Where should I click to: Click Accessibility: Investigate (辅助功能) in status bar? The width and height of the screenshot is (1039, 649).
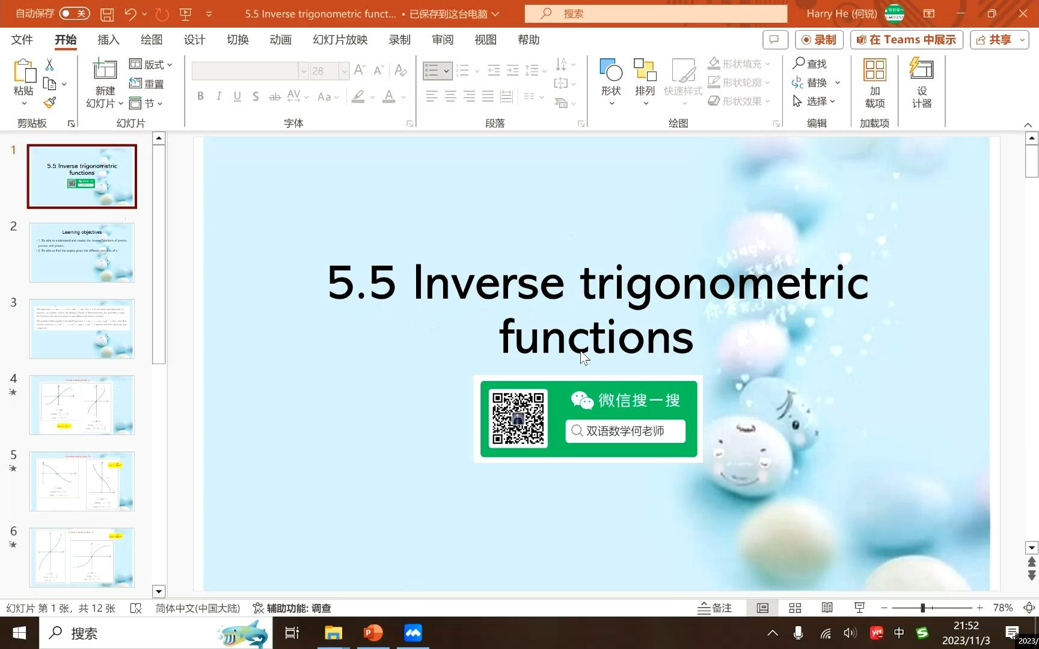click(x=292, y=608)
